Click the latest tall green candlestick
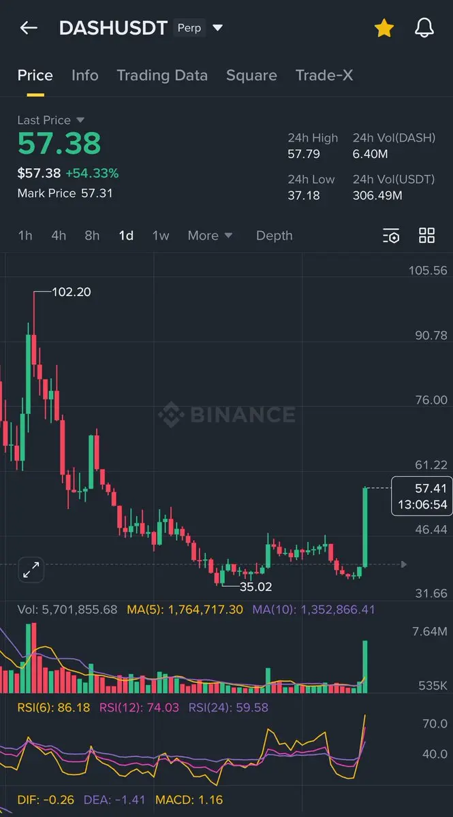The width and height of the screenshot is (453, 817). (366, 526)
